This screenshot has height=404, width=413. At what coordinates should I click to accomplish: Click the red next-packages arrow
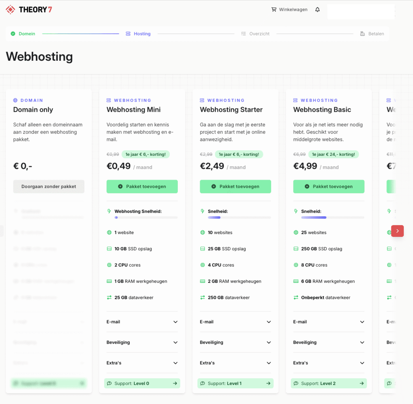click(x=397, y=231)
